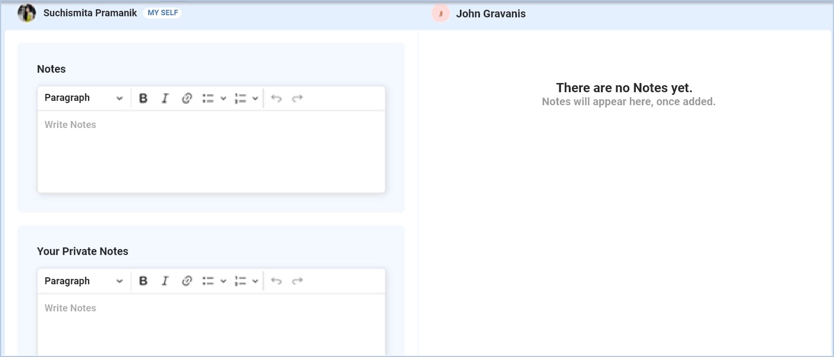This screenshot has width=834, height=357.
Task: Toggle Bold in Your Private Notes editor
Action: (143, 281)
